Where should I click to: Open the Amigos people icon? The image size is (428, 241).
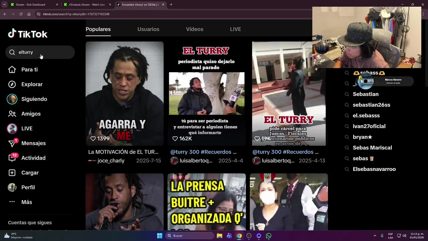pos(12,114)
